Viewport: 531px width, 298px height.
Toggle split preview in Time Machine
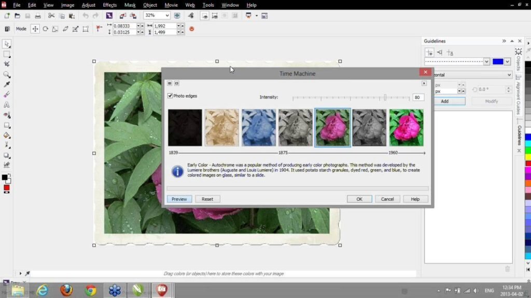tap(170, 83)
